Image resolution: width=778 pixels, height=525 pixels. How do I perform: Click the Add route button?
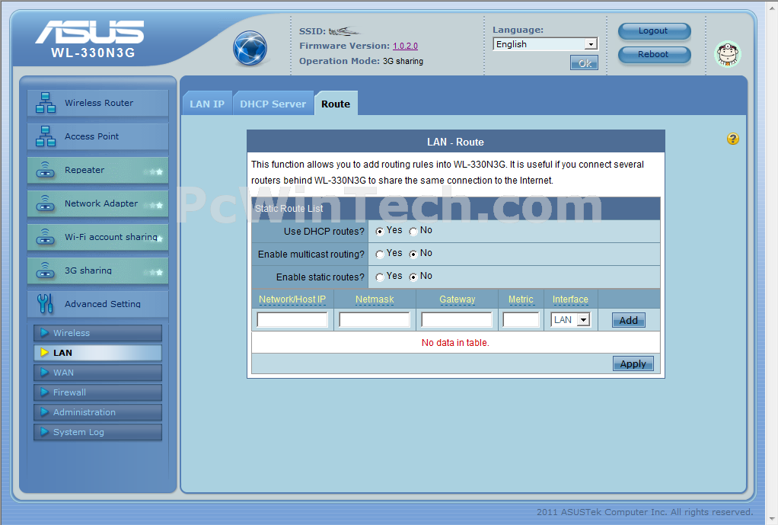point(628,320)
